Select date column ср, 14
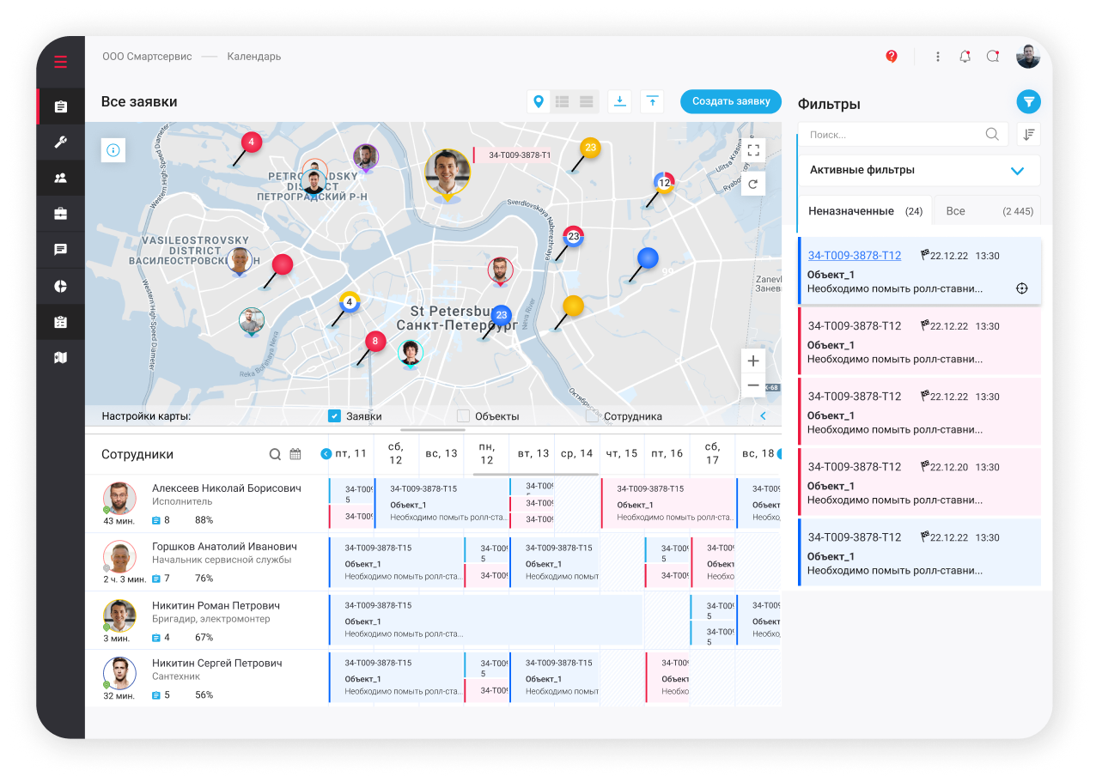 pyautogui.click(x=576, y=453)
